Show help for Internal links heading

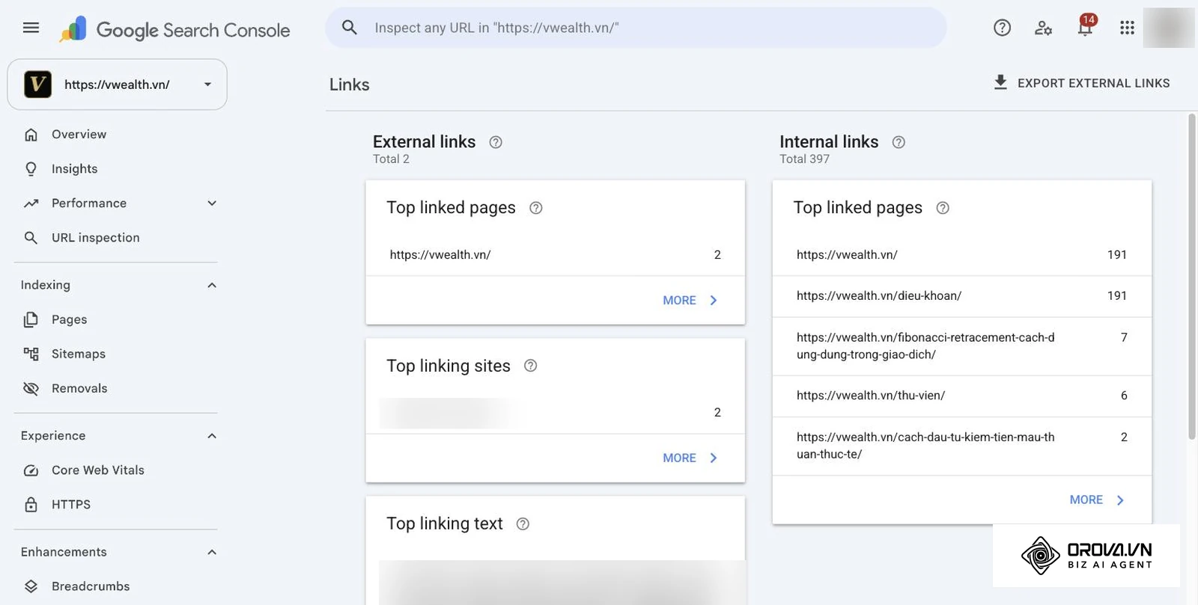tap(898, 142)
